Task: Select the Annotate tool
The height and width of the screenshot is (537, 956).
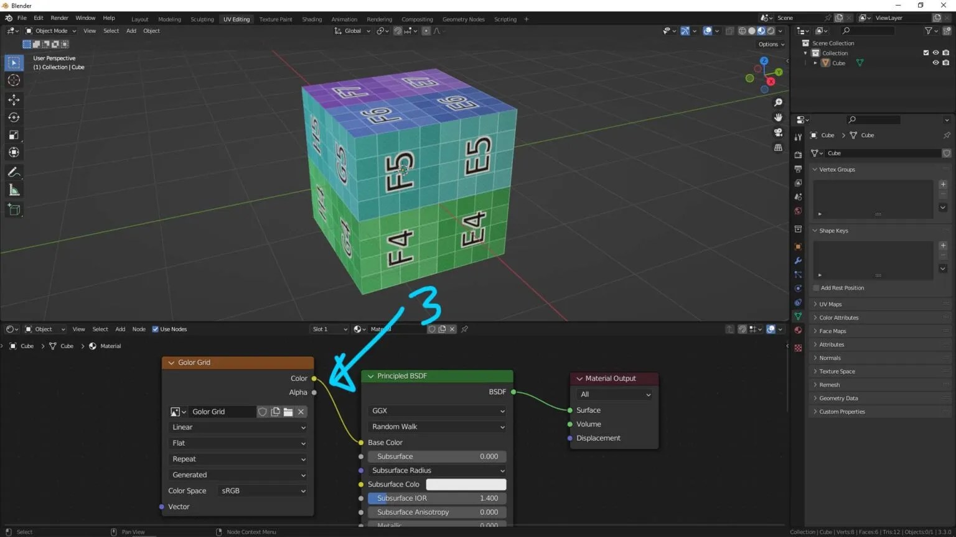Action: pyautogui.click(x=14, y=172)
